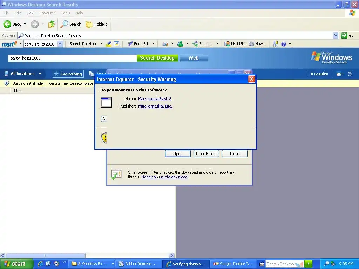The width and height of the screenshot is (359, 269).
Task: Click the horizontal scrollbar right arrow
Action: click(171, 255)
